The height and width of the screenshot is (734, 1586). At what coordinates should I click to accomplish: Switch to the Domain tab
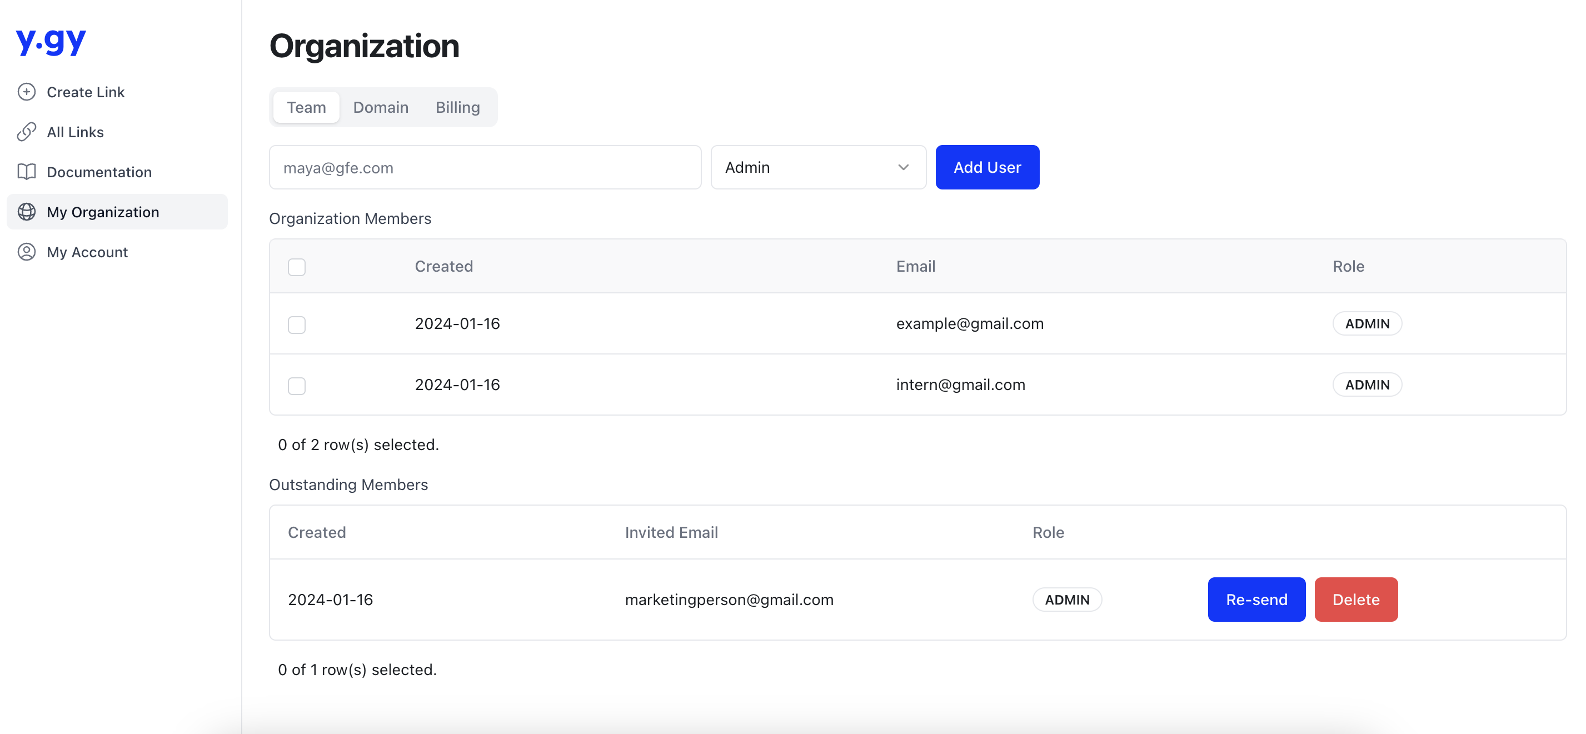tap(381, 107)
